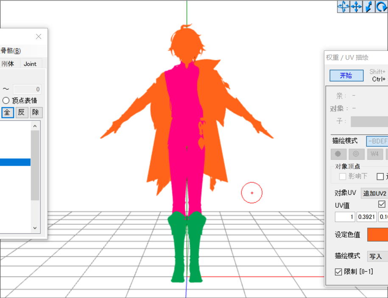Toggle the checkbox right of 影响下
Viewport: 388px width, 298px height.
[380, 177]
